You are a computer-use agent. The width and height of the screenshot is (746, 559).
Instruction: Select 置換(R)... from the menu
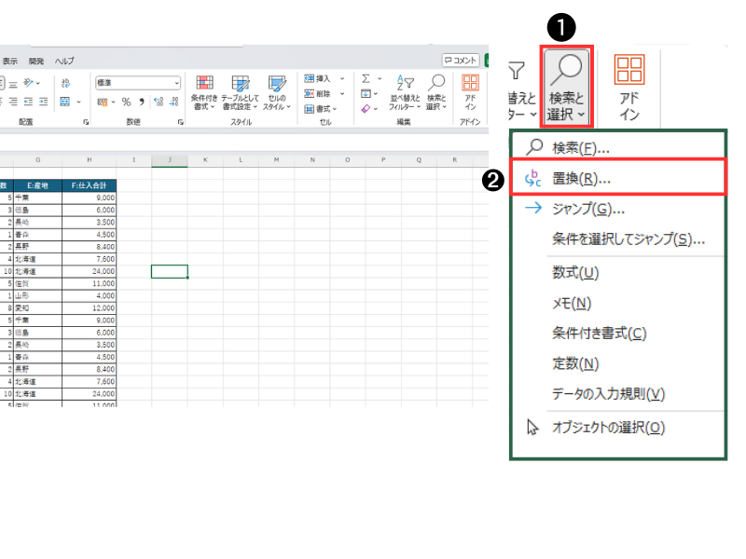point(581,178)
